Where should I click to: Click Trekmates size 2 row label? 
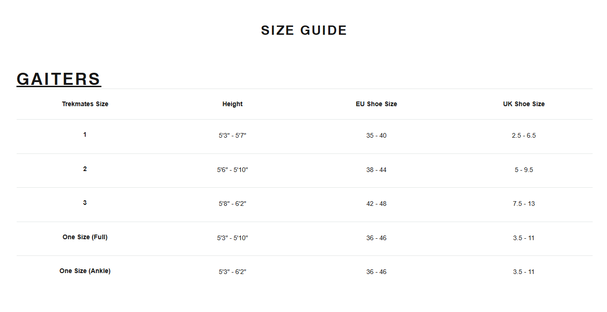85,169
